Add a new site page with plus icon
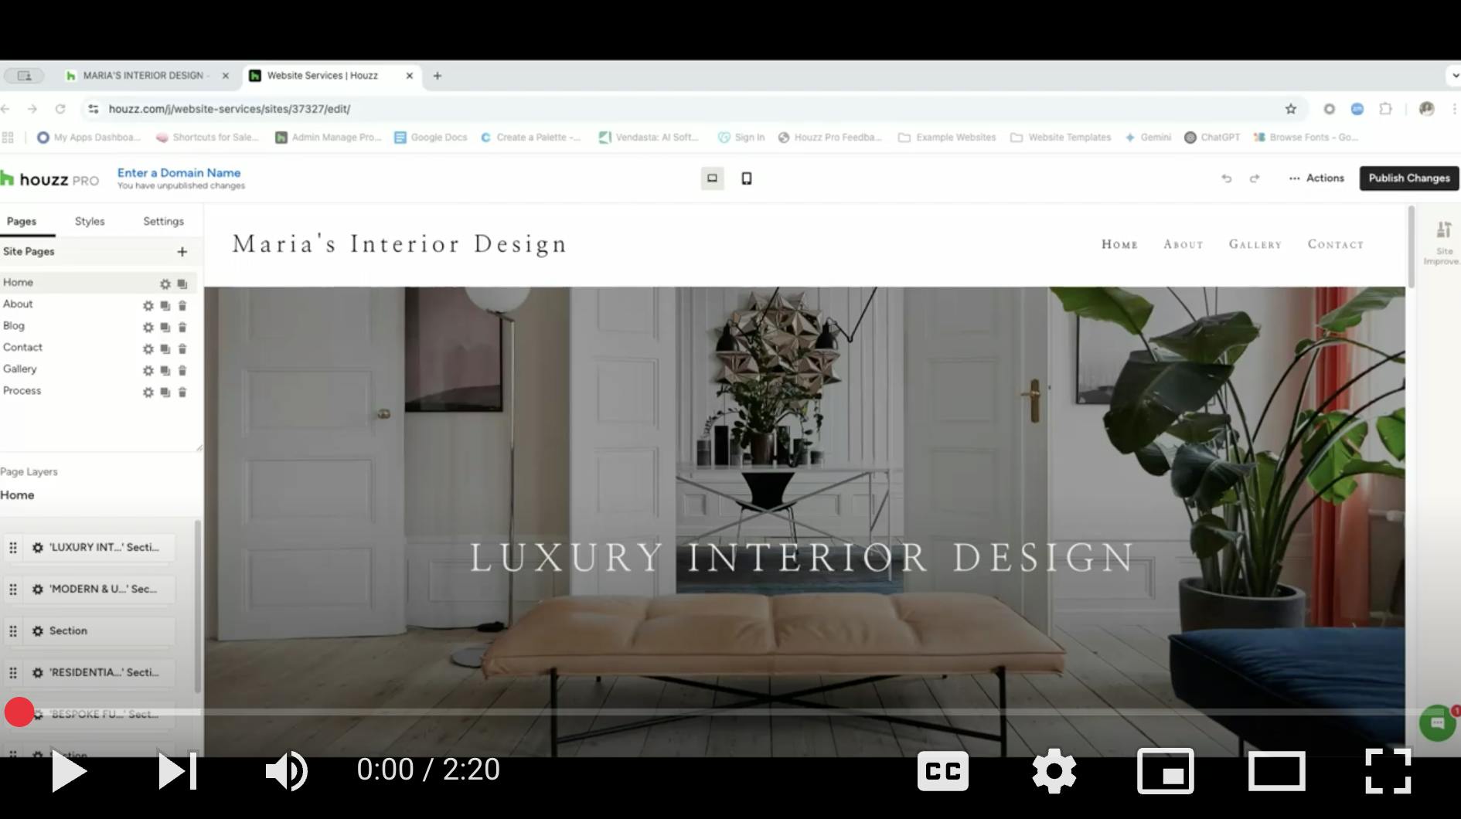This screenshot has height=819, width=1461. tap(182, 252)
